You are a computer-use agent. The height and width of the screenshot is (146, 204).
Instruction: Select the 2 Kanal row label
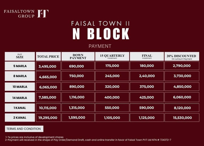point(20,118)
